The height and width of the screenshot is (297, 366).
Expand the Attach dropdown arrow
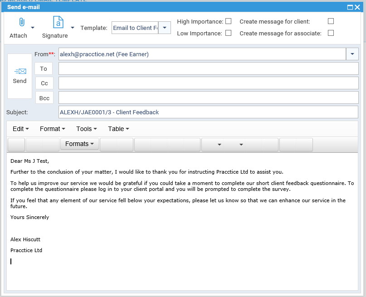(33, 28)
